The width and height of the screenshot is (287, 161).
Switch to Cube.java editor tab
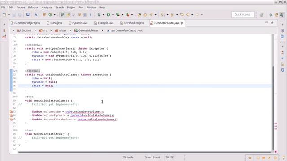54,23
